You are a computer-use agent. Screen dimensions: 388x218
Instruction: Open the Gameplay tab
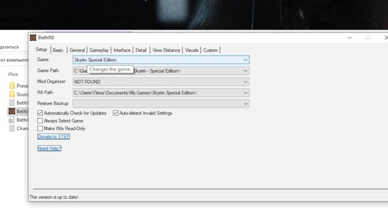(x=99, y=50)
